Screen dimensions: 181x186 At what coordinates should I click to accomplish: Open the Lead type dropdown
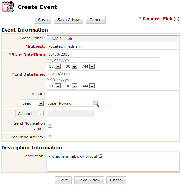32,103
